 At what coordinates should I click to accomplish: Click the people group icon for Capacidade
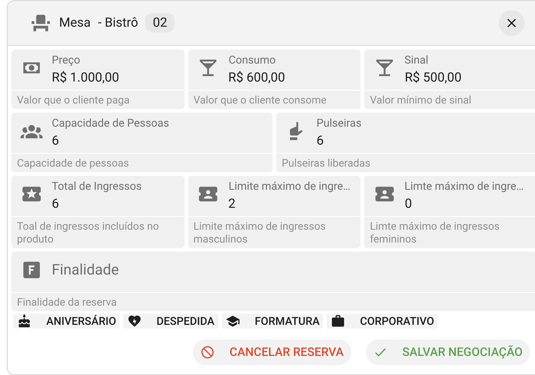(x=31, y=132)
